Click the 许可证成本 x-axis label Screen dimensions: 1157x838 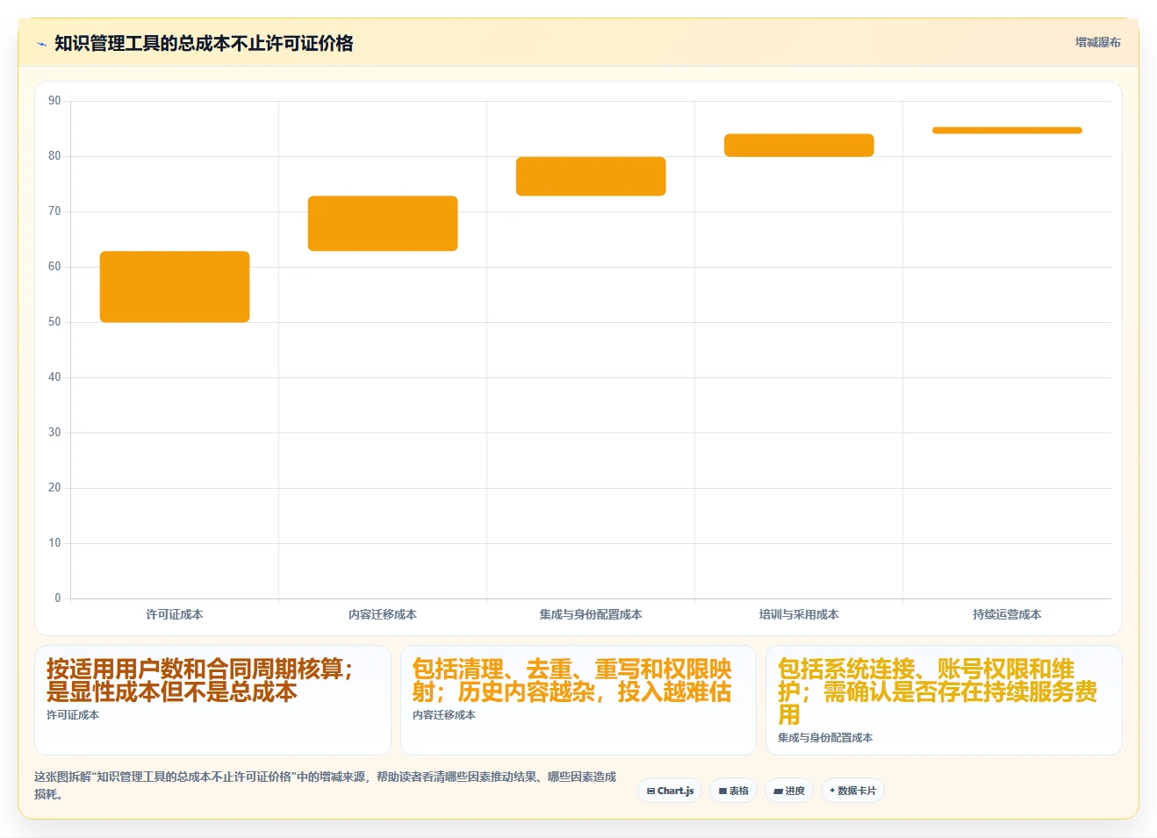pyautogui.click(x=175, y=614)
